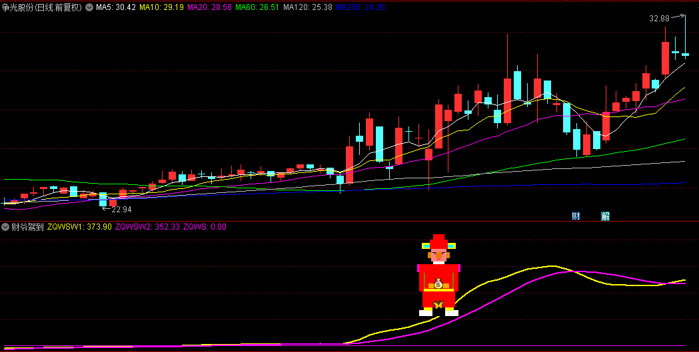
Task: Click the MA20: 28.58 label
Action: coord(209,7)
